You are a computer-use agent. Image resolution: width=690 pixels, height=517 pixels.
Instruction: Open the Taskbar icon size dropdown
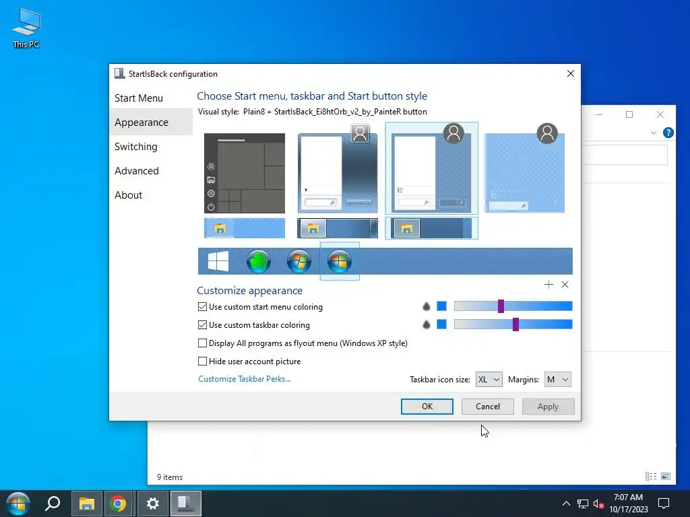489,380
